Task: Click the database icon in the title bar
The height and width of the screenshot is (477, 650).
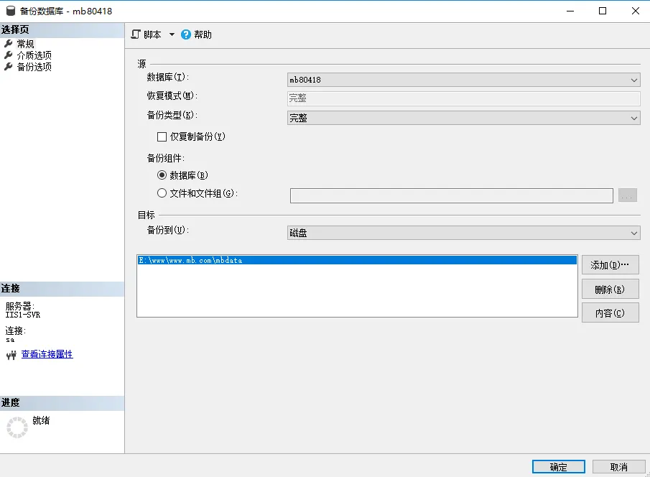Action: (x=10, y=11)
